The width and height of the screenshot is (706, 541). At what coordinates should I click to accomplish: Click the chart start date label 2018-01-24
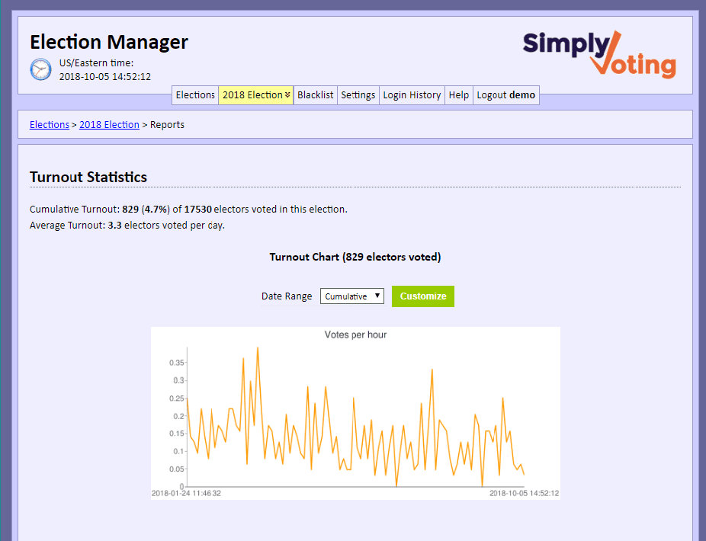[186, 493]
